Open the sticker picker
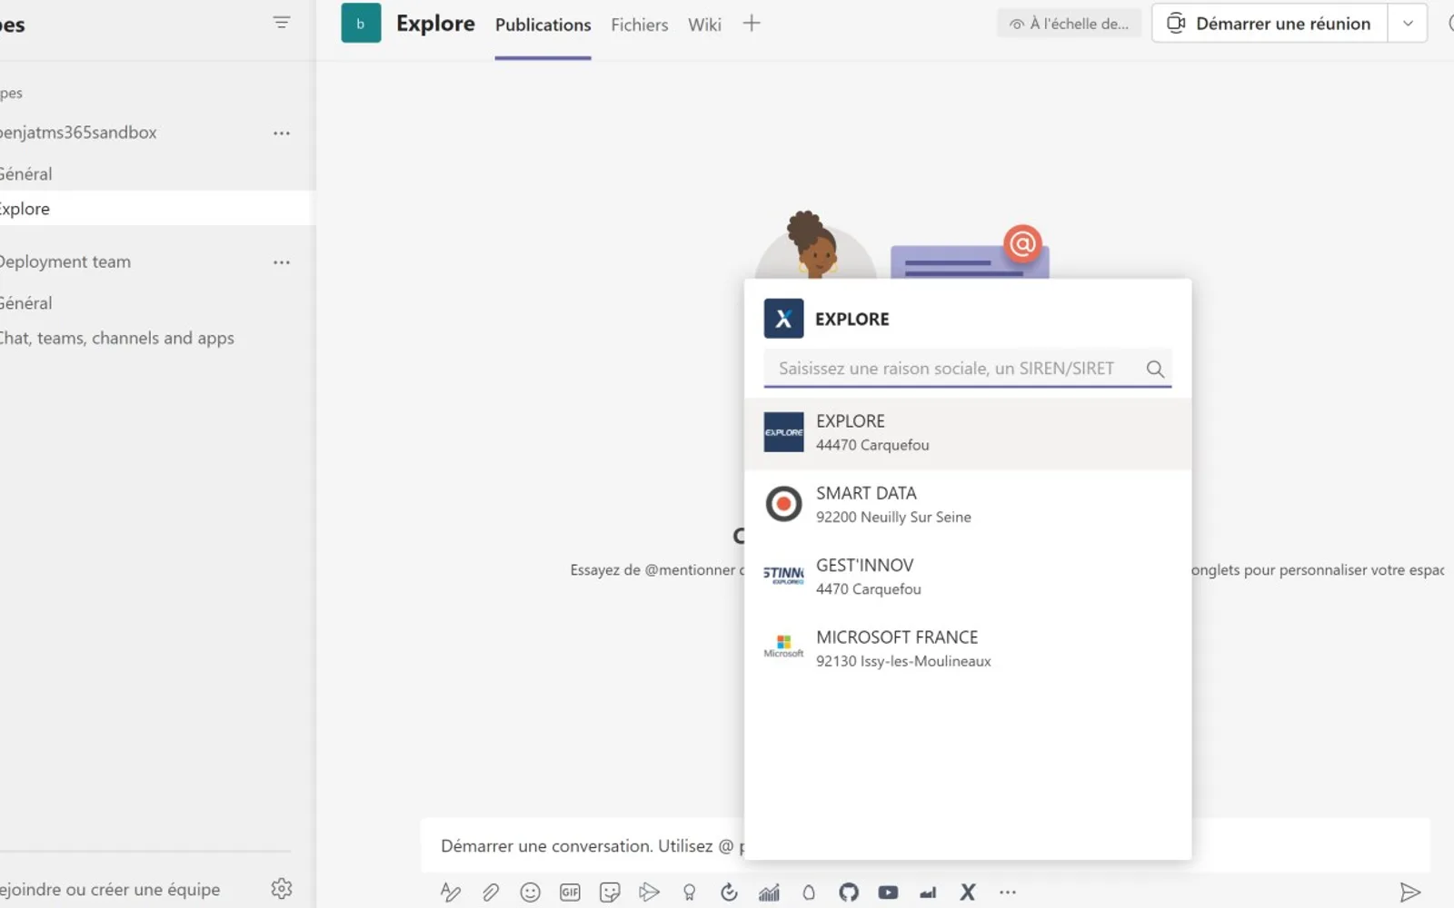The width and height of the screenshot is (1454, 908). pyautogui.click(x=610, y=892)
